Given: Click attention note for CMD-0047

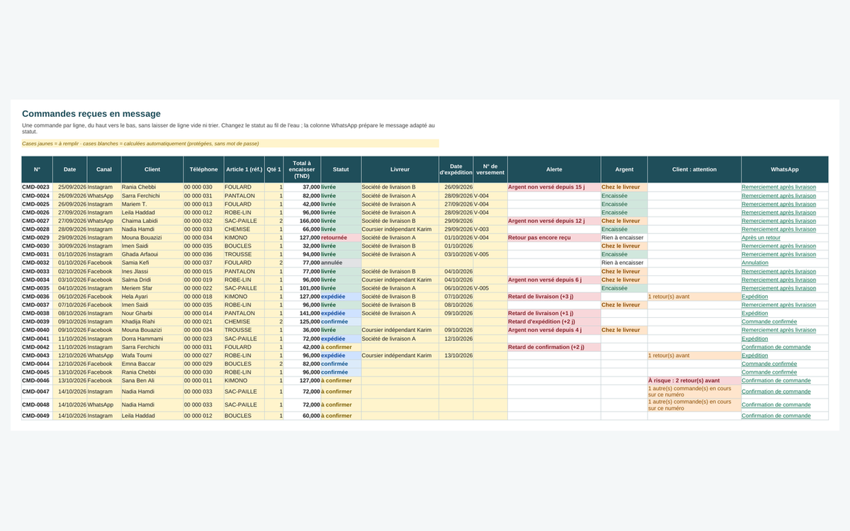Looking at the screenshot, I should [x=694, y=392].
